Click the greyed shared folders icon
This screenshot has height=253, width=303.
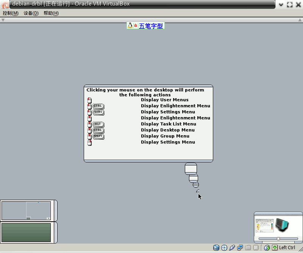(x=248, y=248)
